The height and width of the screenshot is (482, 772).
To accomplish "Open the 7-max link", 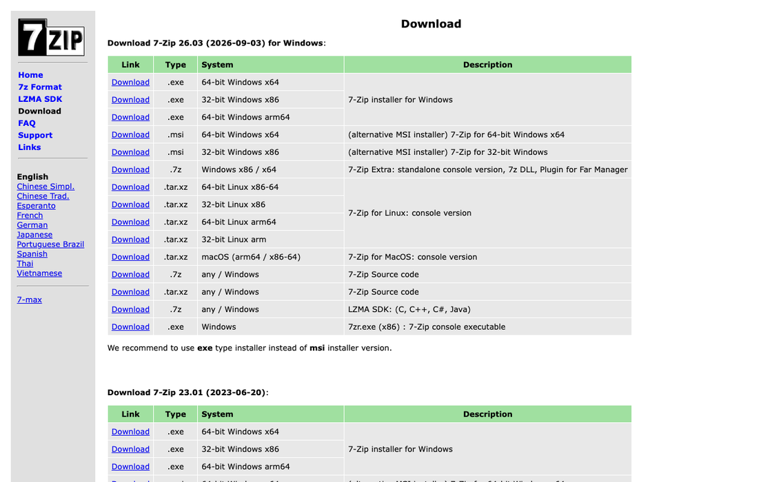I will (29, 300).
